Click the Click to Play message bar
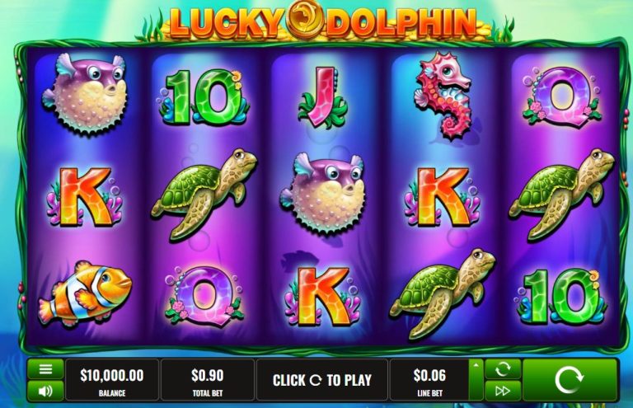 tap(321, 380)
